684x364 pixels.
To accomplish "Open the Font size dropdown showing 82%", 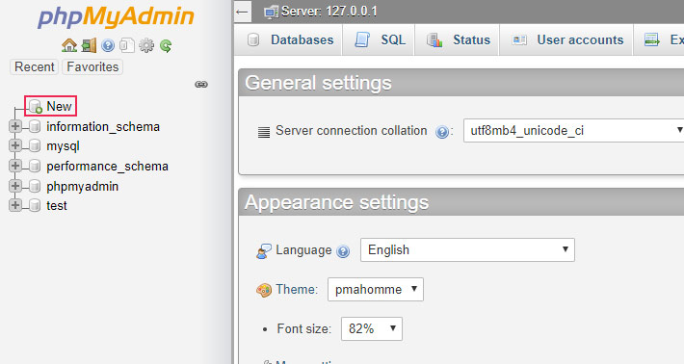I will 371,328.
